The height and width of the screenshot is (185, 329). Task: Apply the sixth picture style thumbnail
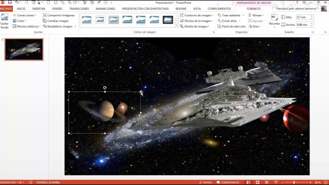pos(154,20)
